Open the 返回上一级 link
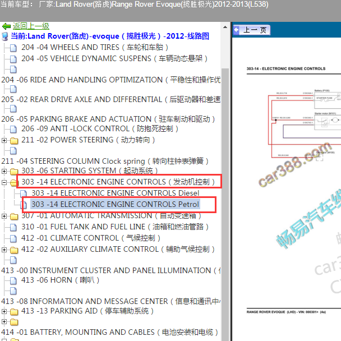Screen dimensions: 341x341 click(x=31, y=26)
